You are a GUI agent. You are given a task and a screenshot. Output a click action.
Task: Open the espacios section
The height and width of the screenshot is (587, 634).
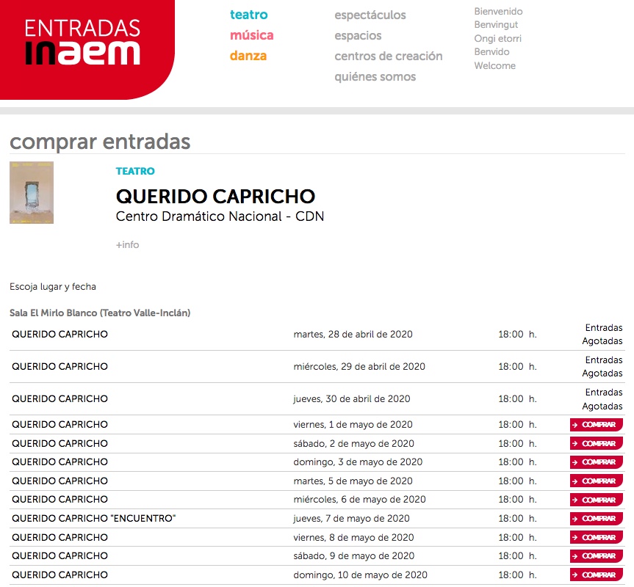[x=359, y=35]
